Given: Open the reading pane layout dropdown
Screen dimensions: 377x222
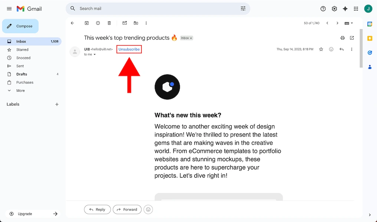Looking at the screenshot, I should [348, 23].
